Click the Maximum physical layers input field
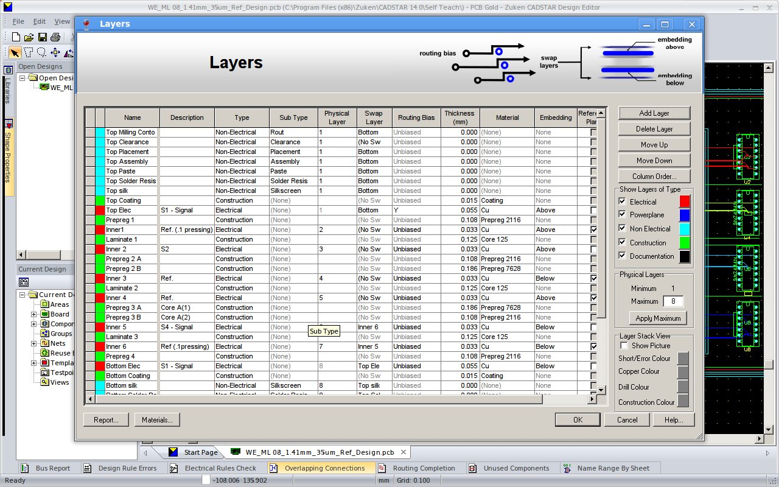This screenshot has height=487, width=779. click(x=672, y=301)
